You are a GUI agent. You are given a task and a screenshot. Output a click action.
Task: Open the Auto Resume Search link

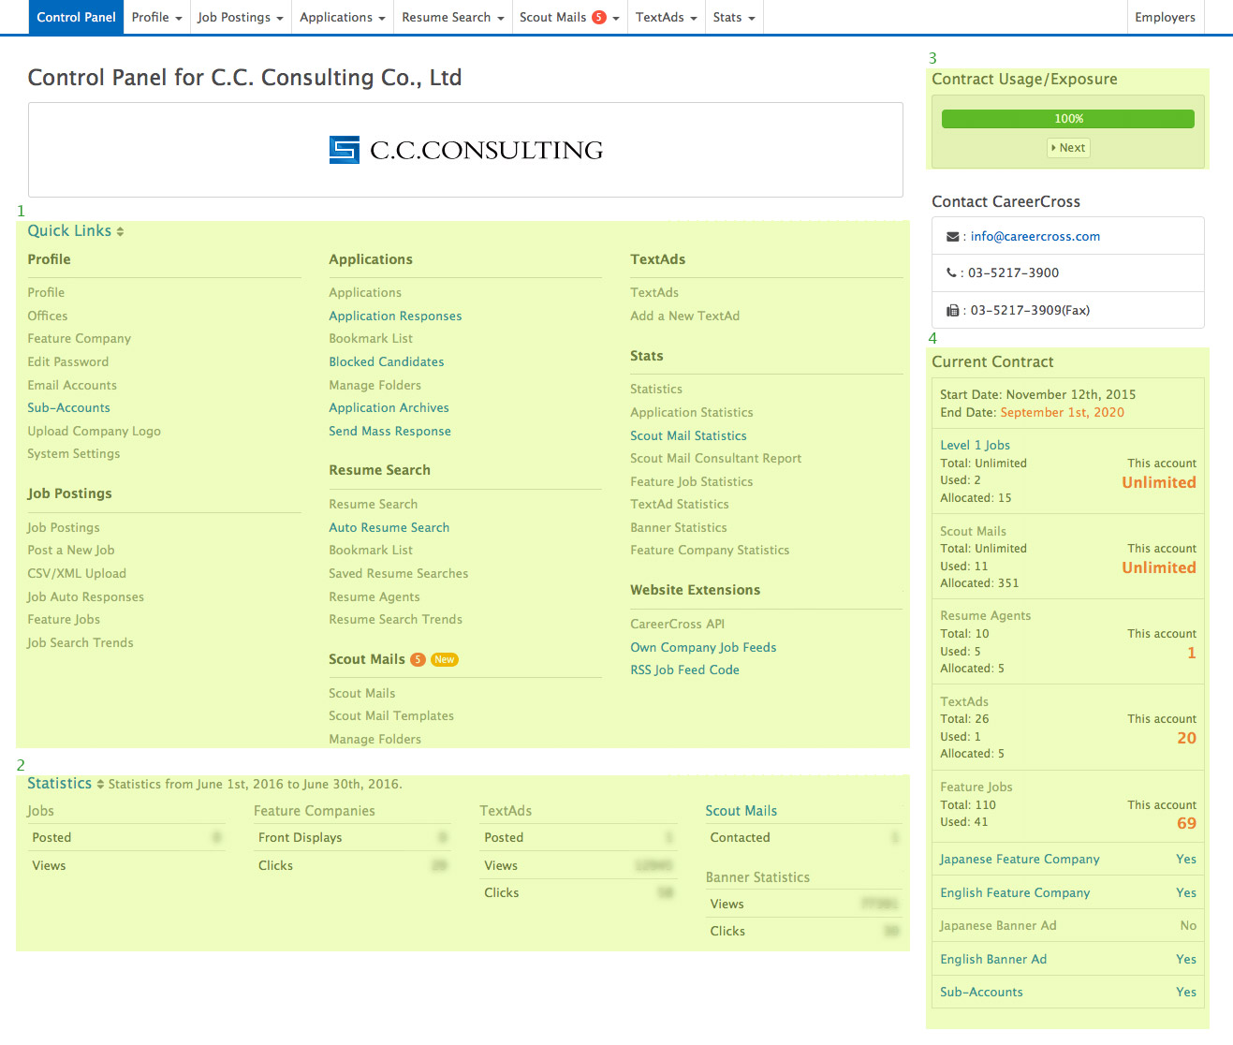pyautogui.click(x=389, y=528)
